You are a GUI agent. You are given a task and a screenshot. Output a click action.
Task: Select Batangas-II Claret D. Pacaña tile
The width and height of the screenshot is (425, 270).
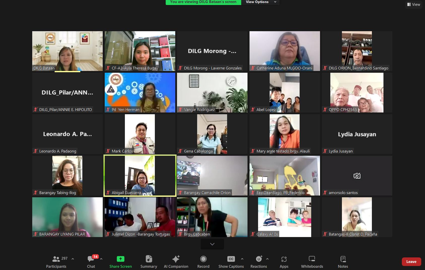click(357, 217)
